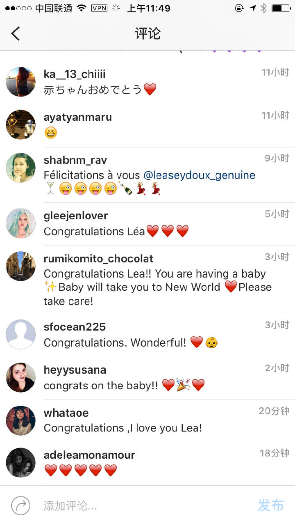Tap sfocean225's default avatar

tap(20, 334)
